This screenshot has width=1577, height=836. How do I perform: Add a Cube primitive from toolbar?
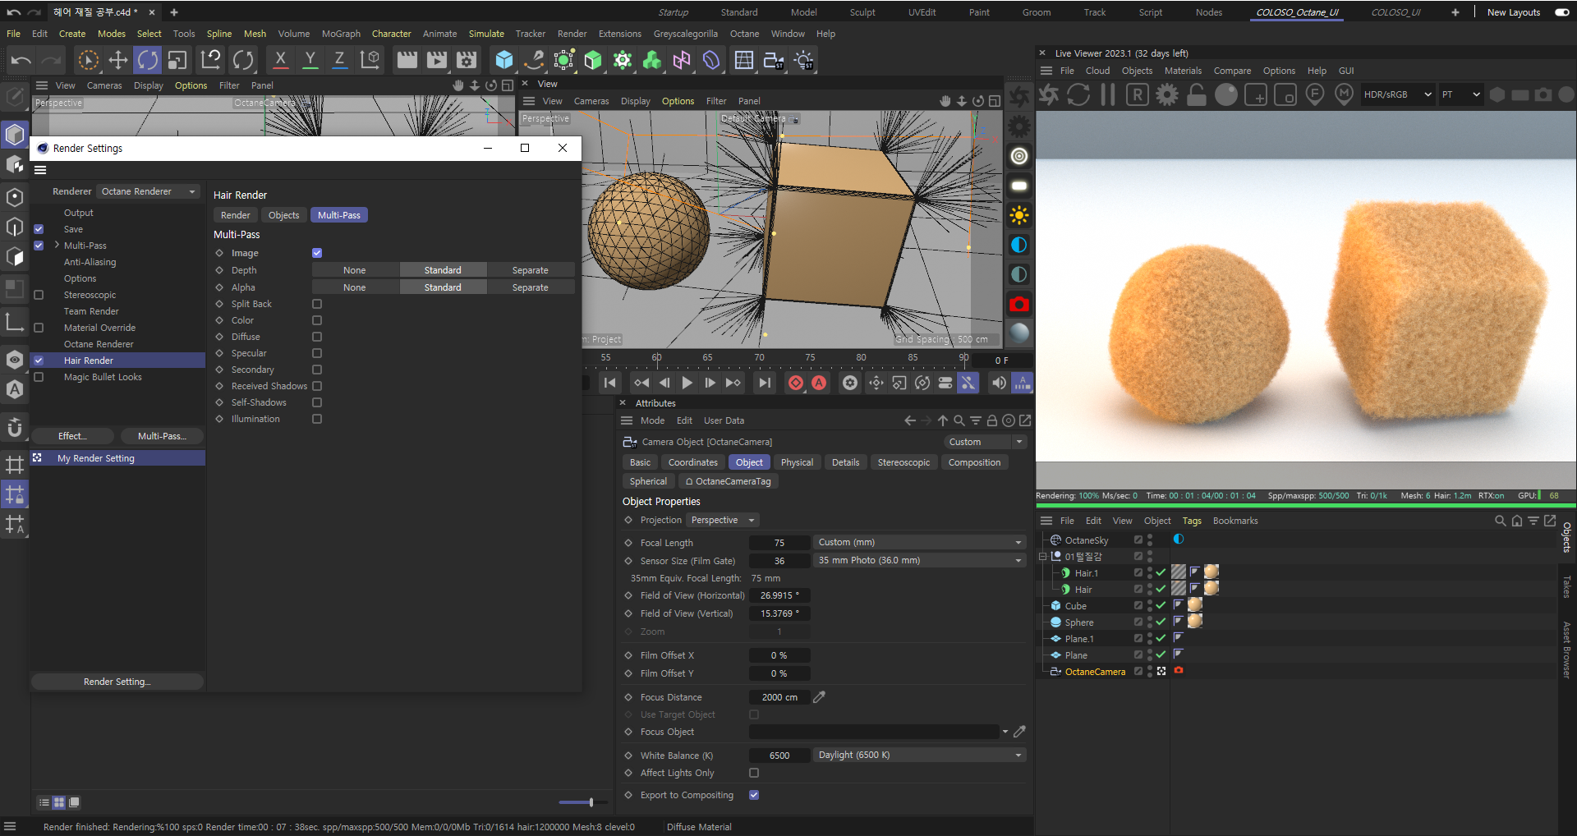point(504,60)
